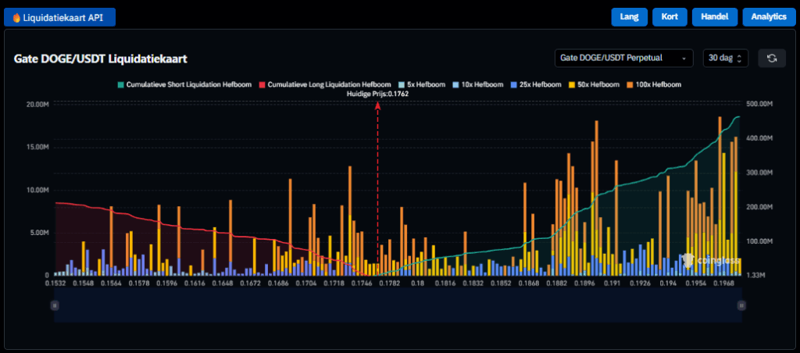Open the Lang tab
The image size is (800, 353).
pyautogui.click(x=629, y=16)
